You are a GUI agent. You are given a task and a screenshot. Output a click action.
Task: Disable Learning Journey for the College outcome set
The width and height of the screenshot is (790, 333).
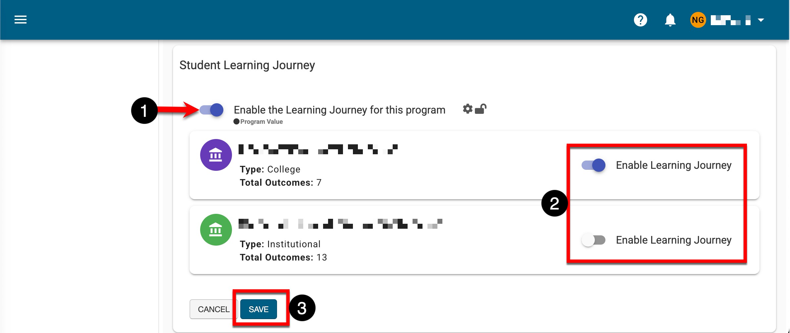593,165
